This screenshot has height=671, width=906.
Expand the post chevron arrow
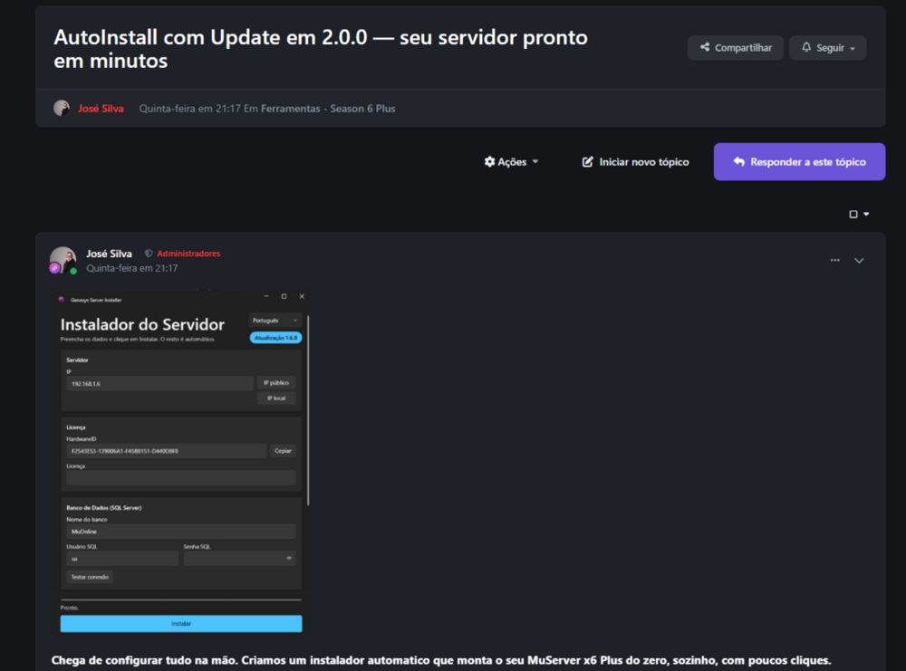click(x=859, y=261)
